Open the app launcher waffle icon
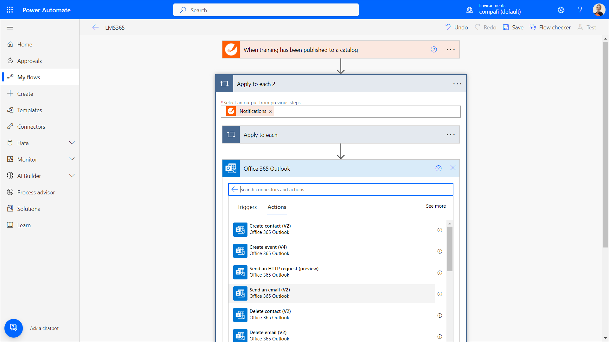Image resolution: width=609 pixels, height=342 pixels. coord(10,10)
